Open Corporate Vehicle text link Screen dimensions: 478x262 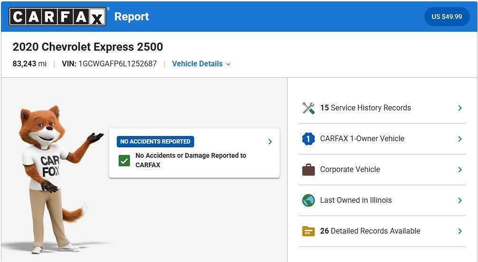(x=350, y=169)
